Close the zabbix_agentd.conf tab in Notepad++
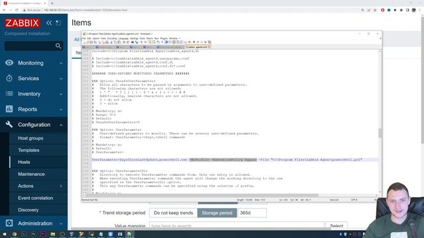Viewport: 424px width, 238px height. click(x=209, y=47)
